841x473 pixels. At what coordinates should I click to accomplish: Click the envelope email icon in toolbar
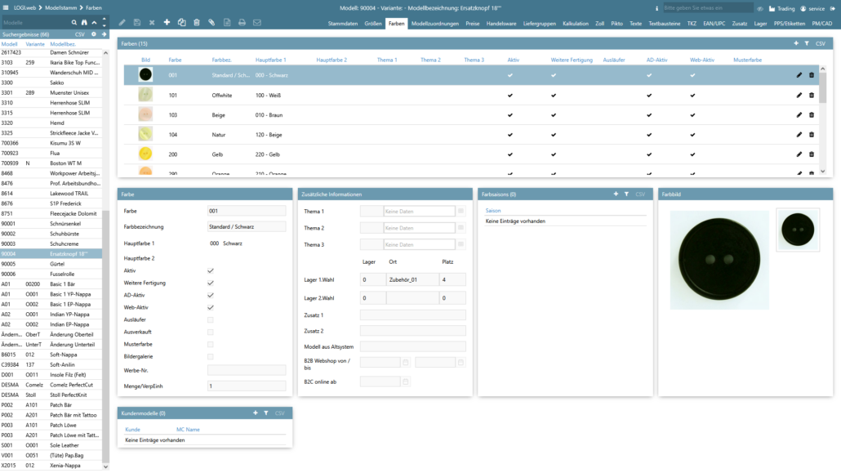tap(257, 23)
